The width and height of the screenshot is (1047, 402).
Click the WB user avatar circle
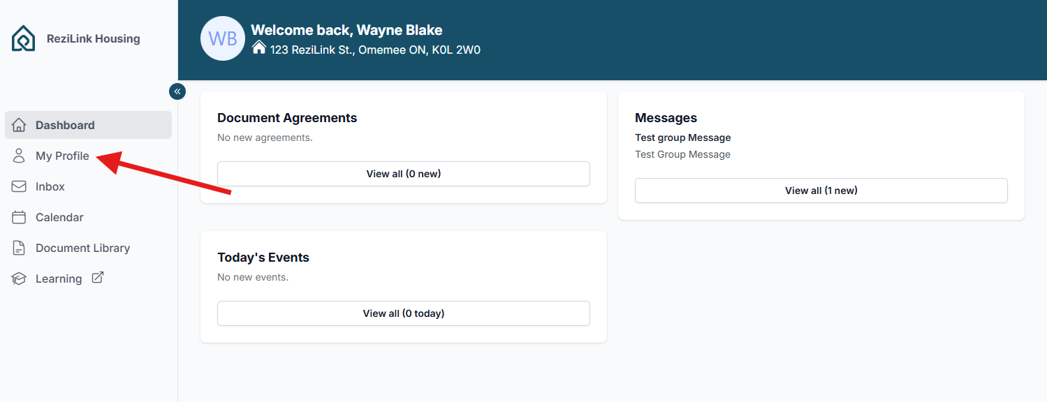(x=223, y=38)
